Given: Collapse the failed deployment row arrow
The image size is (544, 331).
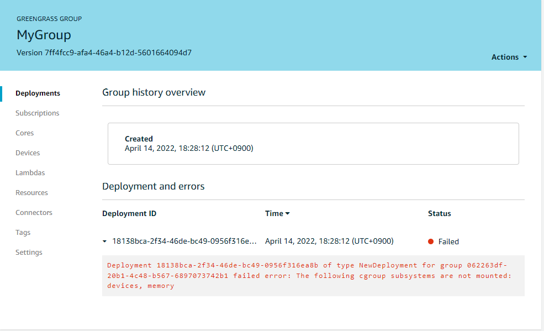Looking at the screenshot, I should point(104,241).
